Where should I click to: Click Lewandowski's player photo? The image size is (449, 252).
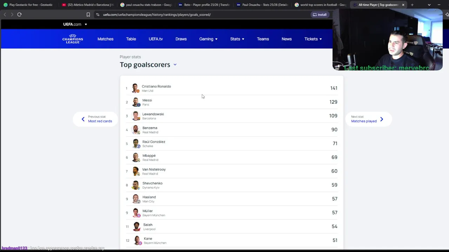point(136,116)
